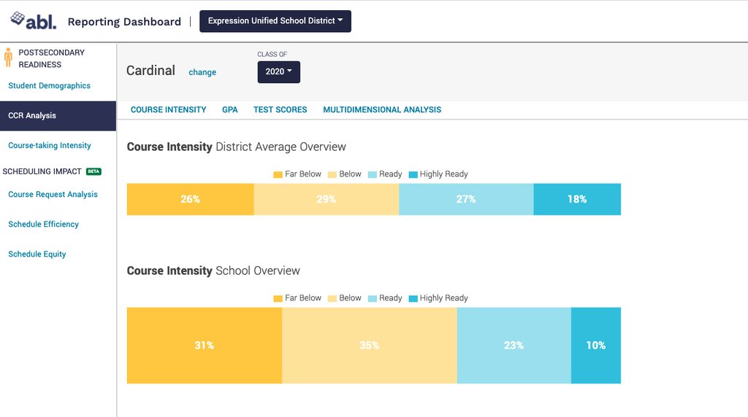This screenshot has width=748, height=417.
Task: Toggle Below legend in School Overview chart
Action: pos(345,298)
